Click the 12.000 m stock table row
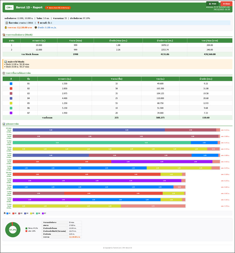235x253 pixels. click(x=118, y=49)
